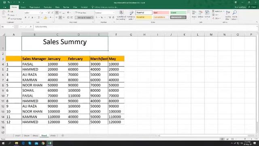The width and height of the screenshot is (259, 146).
Task: Apply the Accounting currency format
Action: click(97, 17)
